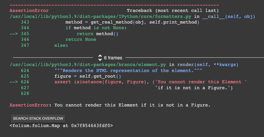The image size is (264, 137).
Task: Select the render(self, **kwargs) function signature
Action: [207, 65]
